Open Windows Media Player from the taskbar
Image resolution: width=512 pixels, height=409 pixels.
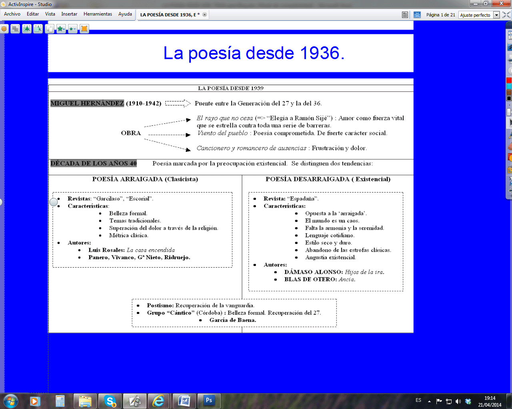[x=35, y=401]
